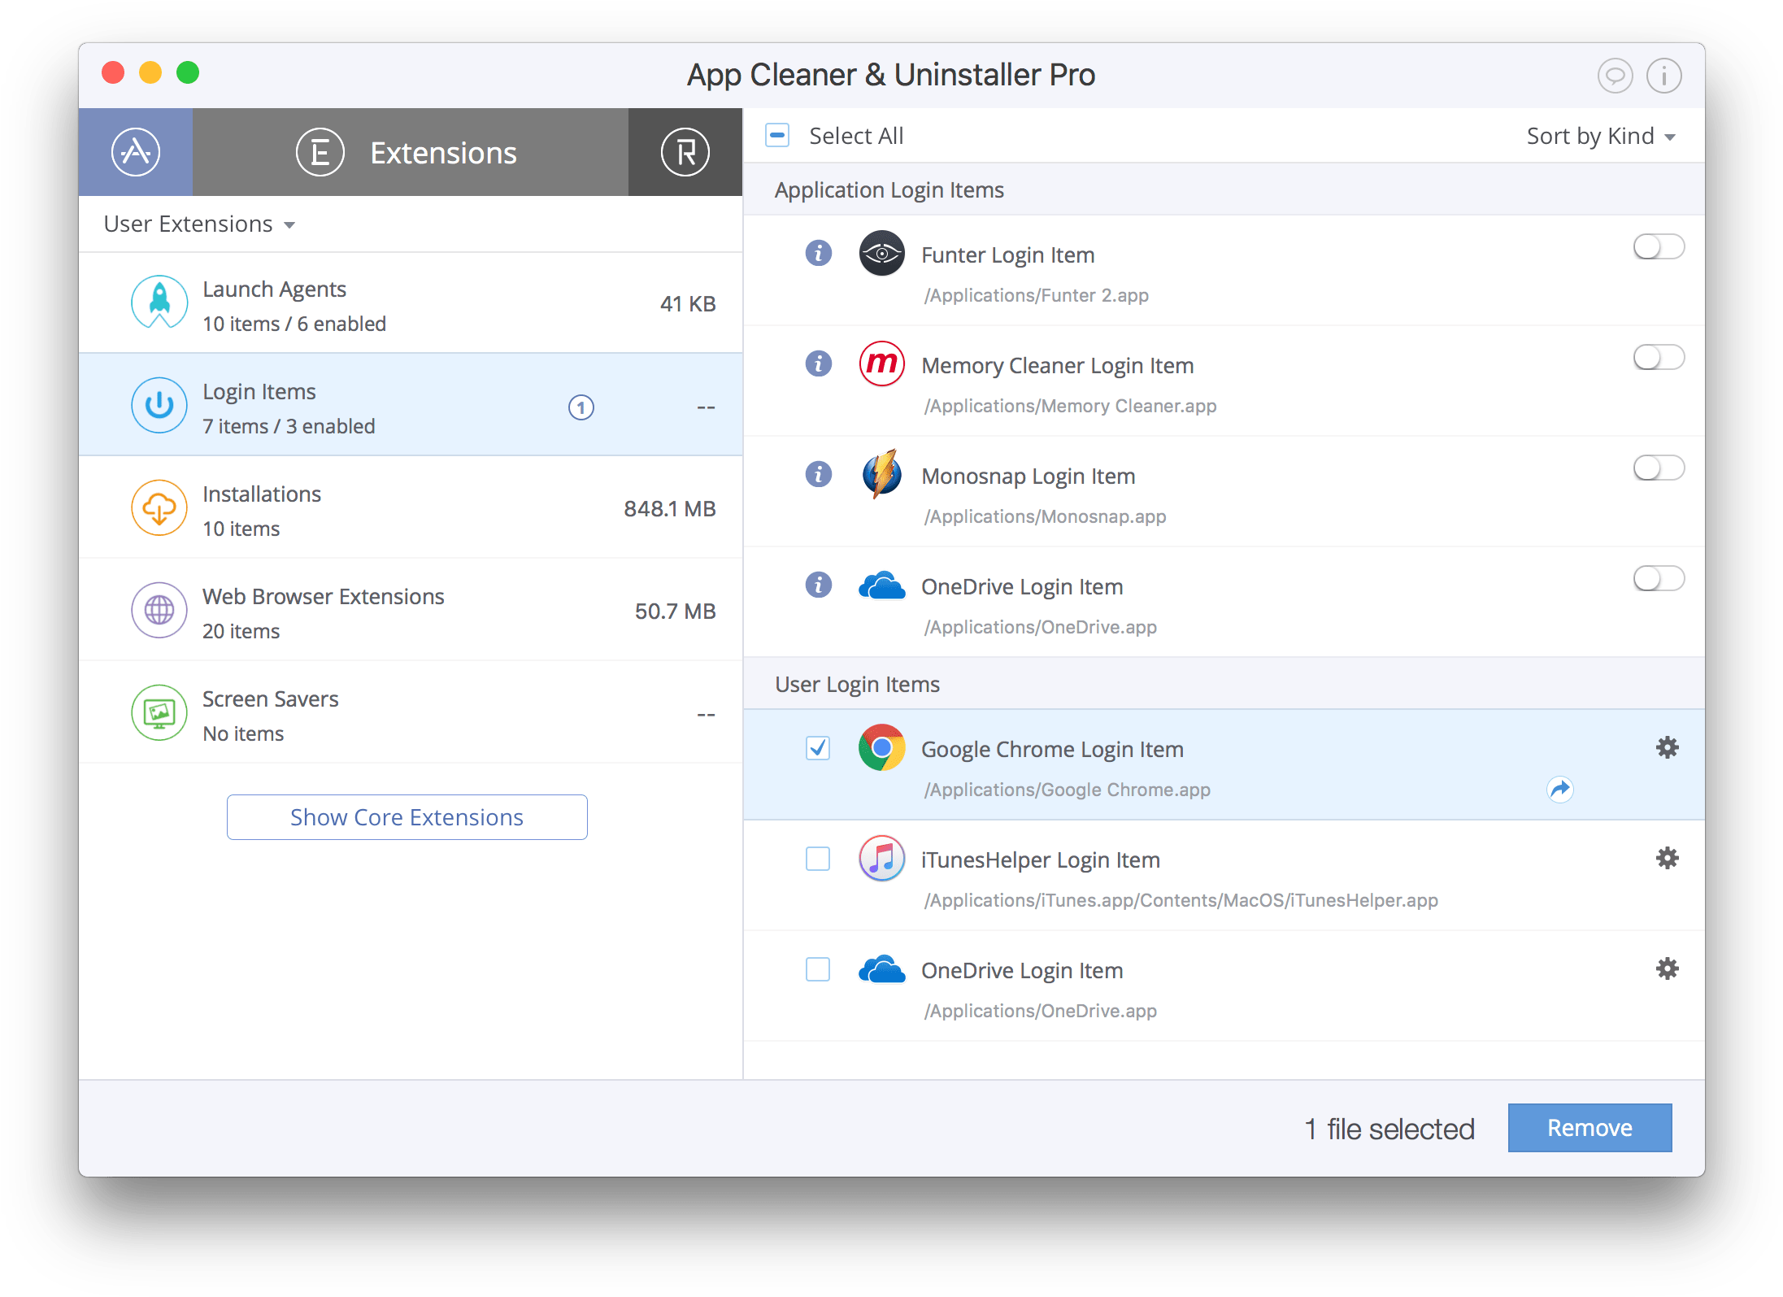Viewport: 1783px width, 1297px height.
Task: Open the Remains tab icon
Action: point(685,152)
